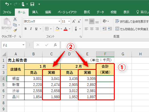Screen dimensions: 149x112
Task: Click the formula bar cancel X
Action: click(x=38, y=45)
